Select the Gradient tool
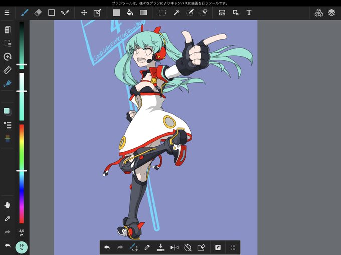The width and height of the screenshot is (341, 255). point(143,13)
